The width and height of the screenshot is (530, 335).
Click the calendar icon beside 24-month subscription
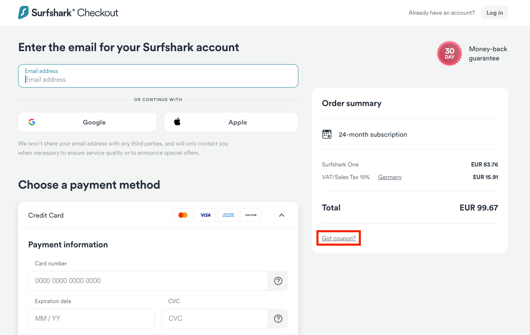click(x=327, y=134)
